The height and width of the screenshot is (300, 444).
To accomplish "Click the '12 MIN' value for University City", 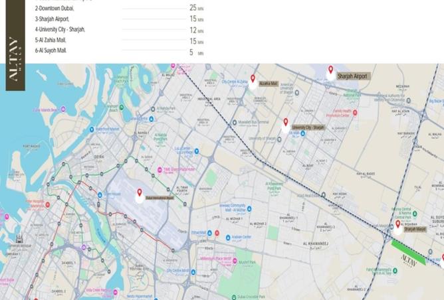I will pyautogui.click(x=197, y=31).
